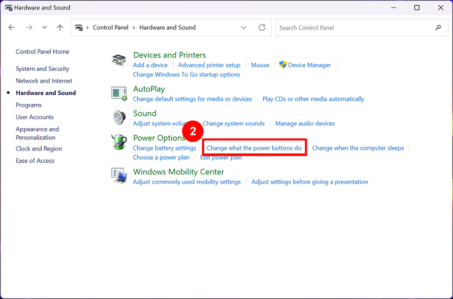
Task: Open recent locations dropdown chevron
Action: point(44,27)
